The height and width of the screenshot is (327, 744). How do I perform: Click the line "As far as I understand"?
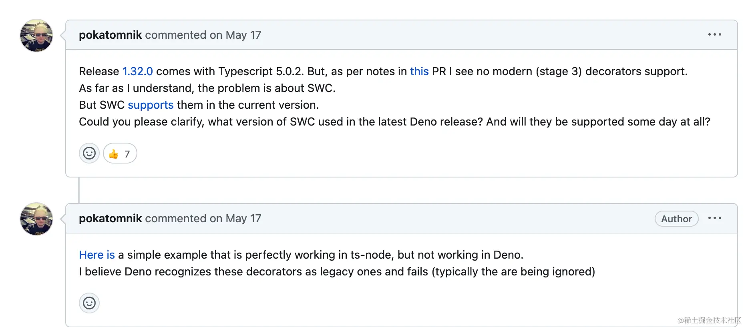click(x=207, y=88)
